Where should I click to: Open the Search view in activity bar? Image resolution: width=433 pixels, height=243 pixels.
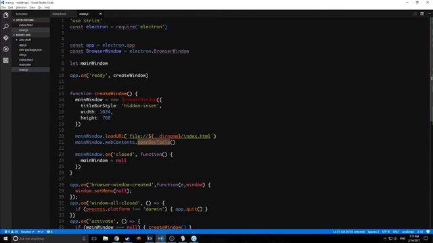point(6,27)
